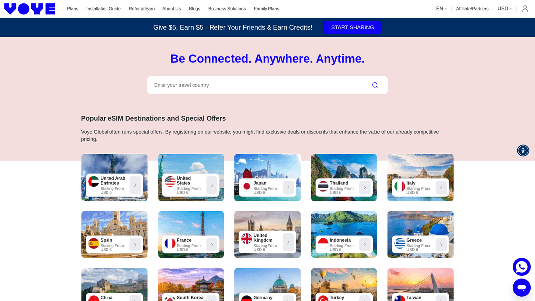Screen dimensions: 535x301
Task: Expand the United Arab Emirates plan arrow
Action: [x=135, y=185]
